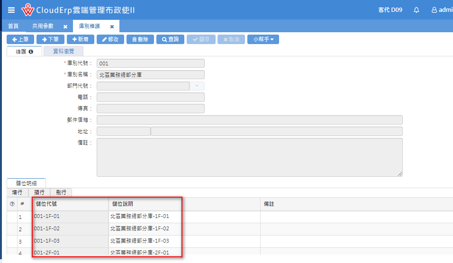Click the 備註 textarea field
The width and height of the screenshot is (453, 263).
point(249,157)
